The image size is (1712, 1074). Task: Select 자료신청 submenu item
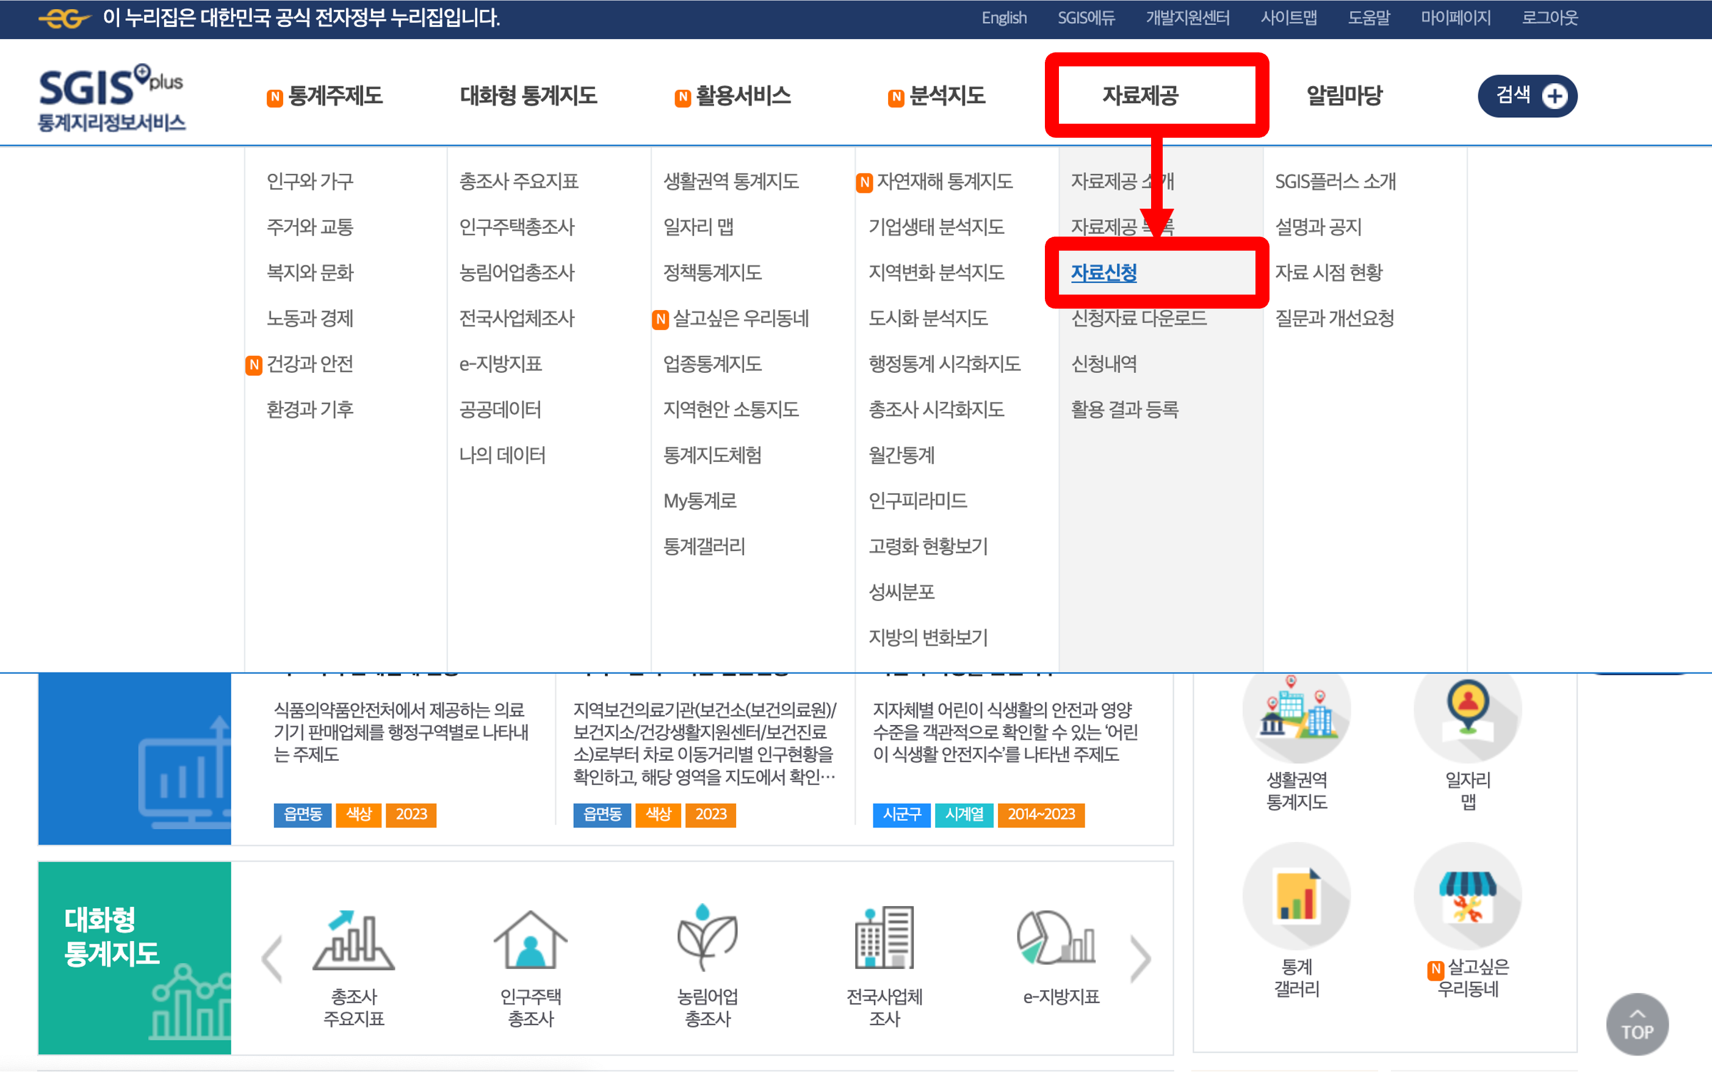1103,273
